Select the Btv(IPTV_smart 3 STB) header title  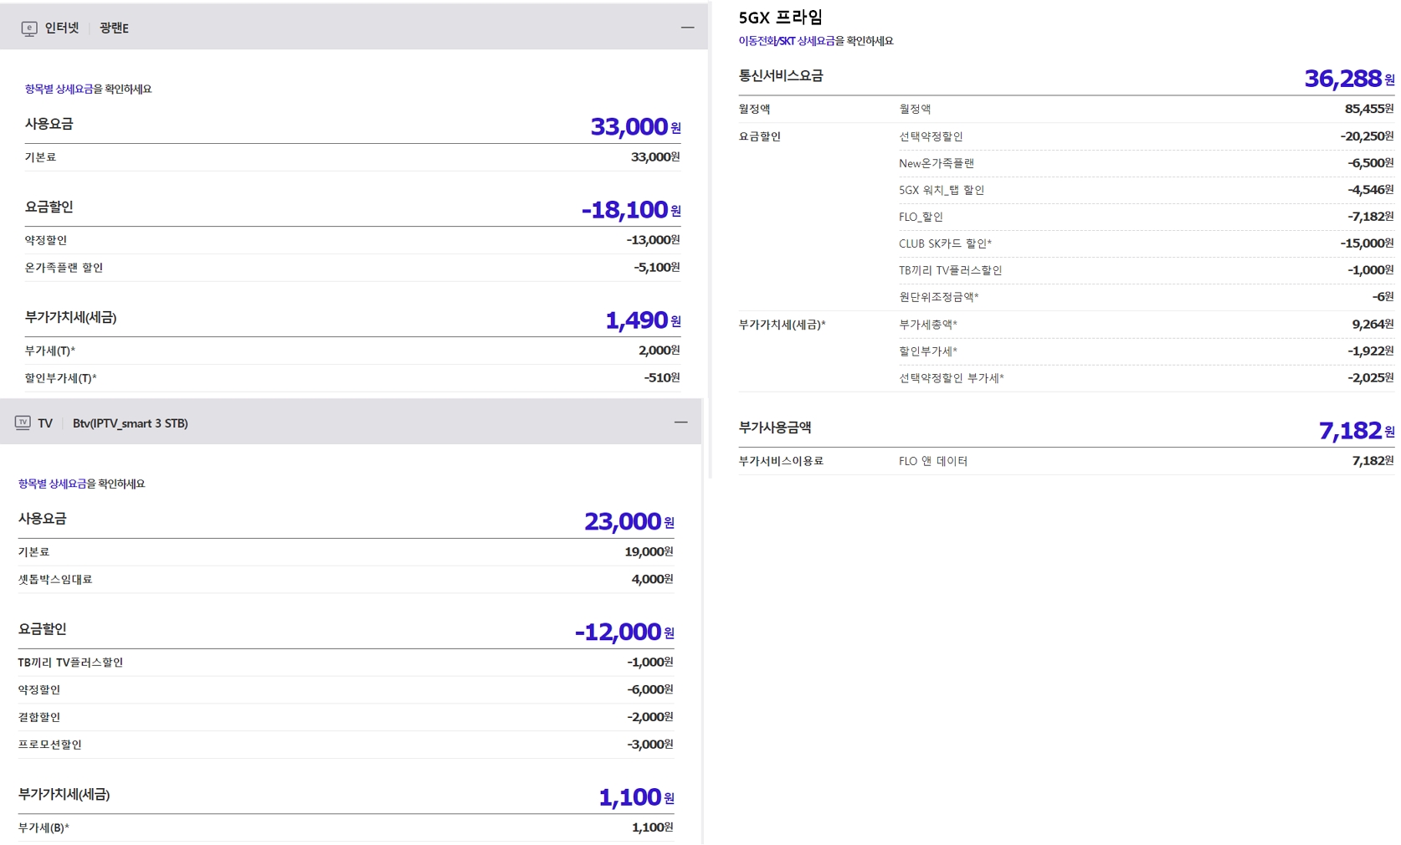point(130,423)
